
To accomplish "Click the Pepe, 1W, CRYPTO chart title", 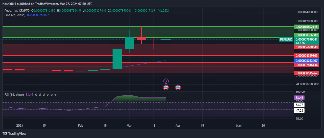I will pos(17,11).
